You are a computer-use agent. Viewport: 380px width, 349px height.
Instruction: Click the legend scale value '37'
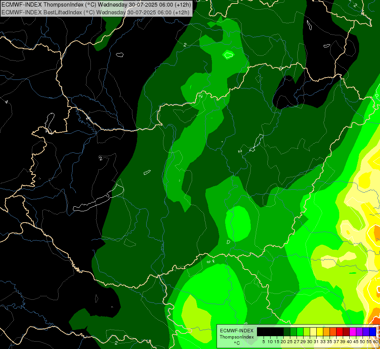(x=336, y=342)
